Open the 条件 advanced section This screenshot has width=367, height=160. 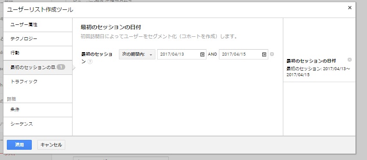pos(38,110)
